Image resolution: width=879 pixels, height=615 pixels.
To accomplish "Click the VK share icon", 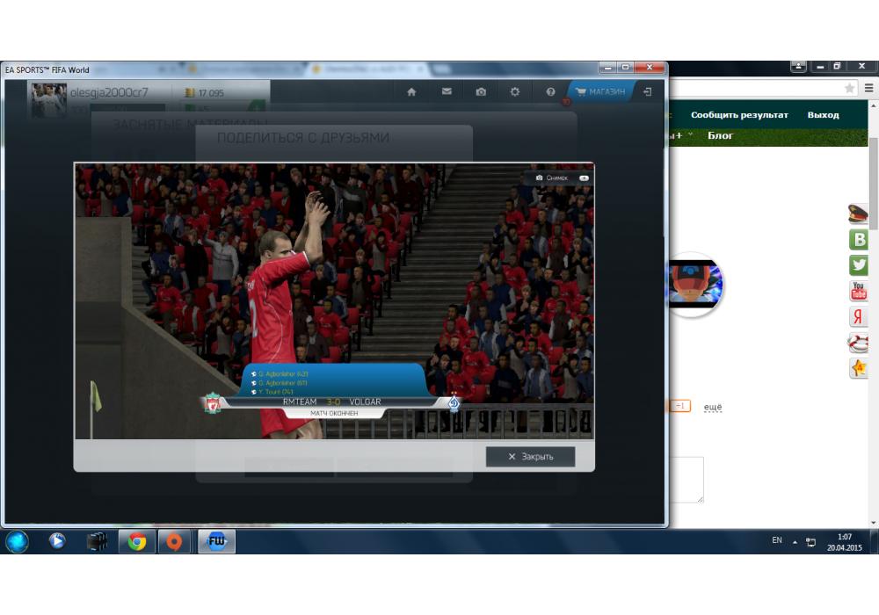I will pos(858,240).
